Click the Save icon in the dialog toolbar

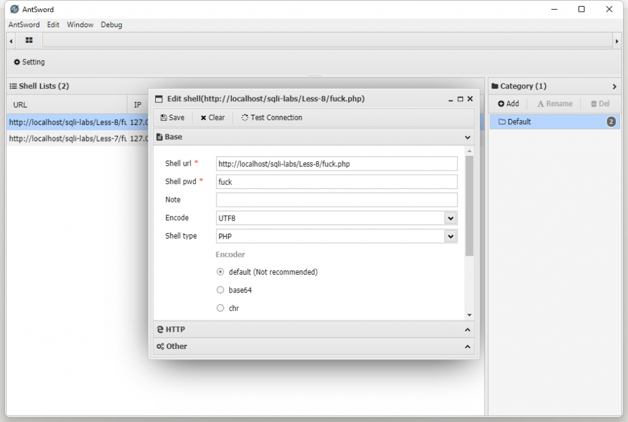point(164,118)
